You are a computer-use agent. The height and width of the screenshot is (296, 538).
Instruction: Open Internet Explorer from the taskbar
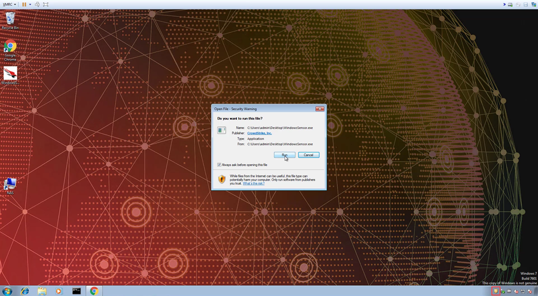pos(25,291)
